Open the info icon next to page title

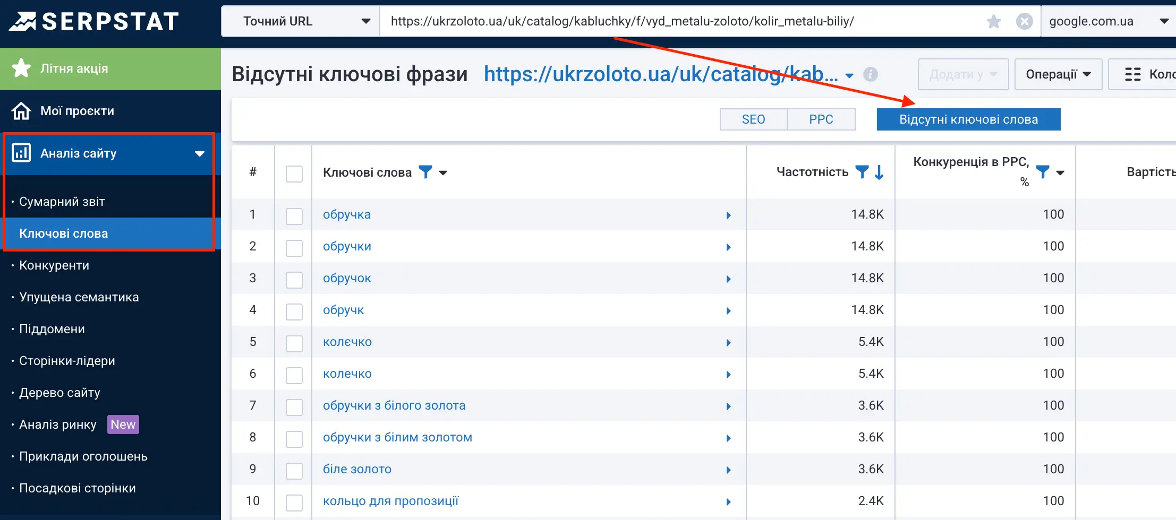pyautogui.click(x=871, y=74)
